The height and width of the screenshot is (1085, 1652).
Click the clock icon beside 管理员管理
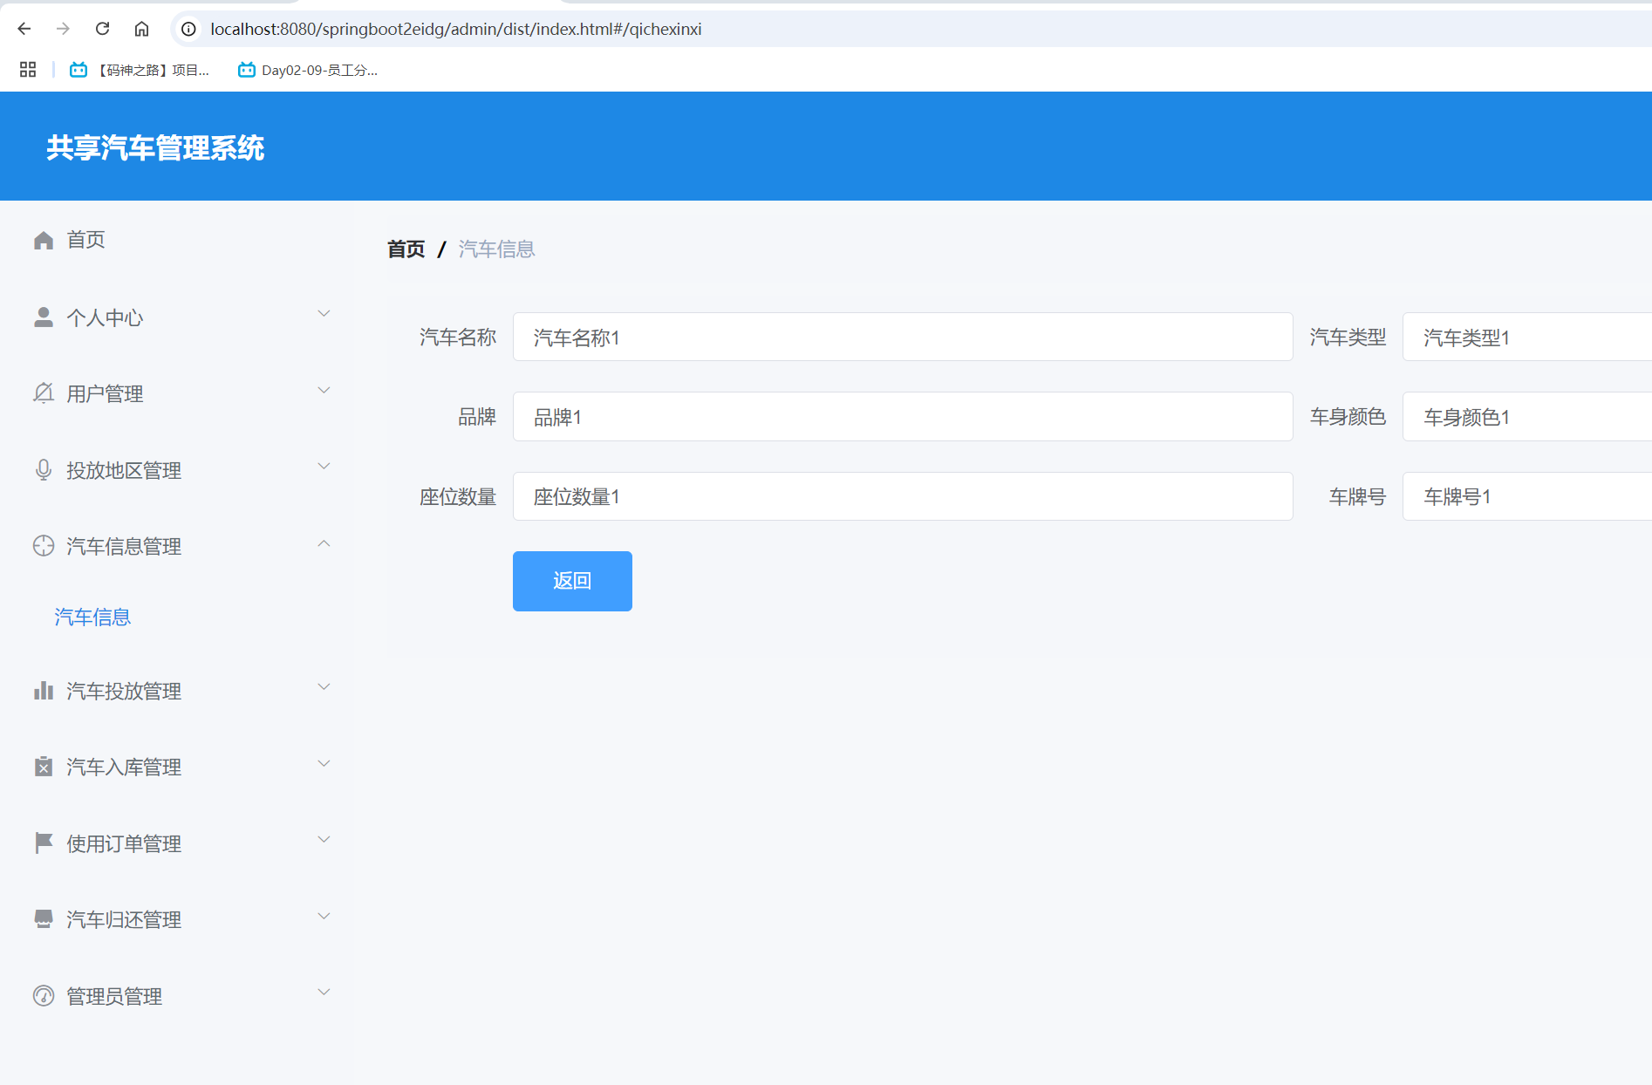click(x=43, y=995)
